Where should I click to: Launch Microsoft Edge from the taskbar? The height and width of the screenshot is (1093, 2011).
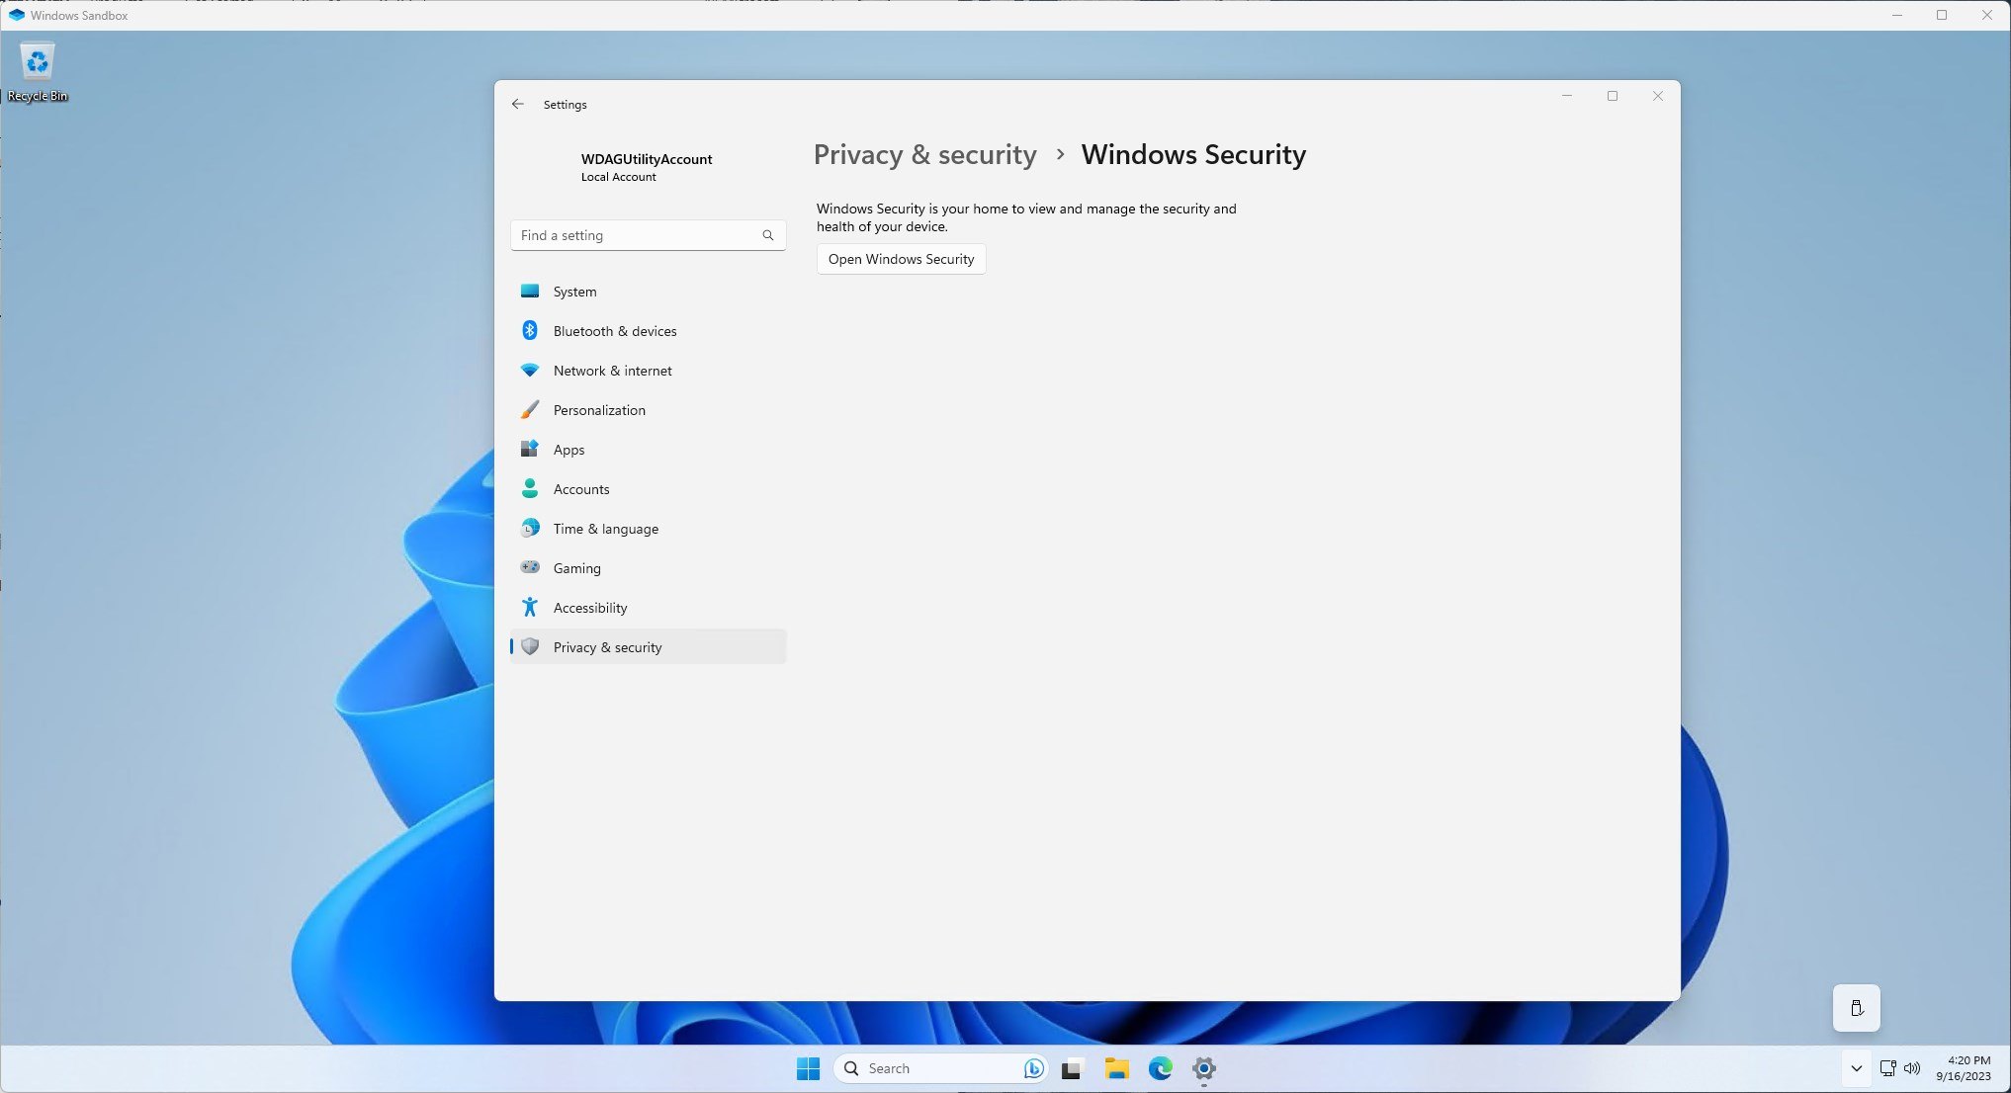(1161, 1068)
